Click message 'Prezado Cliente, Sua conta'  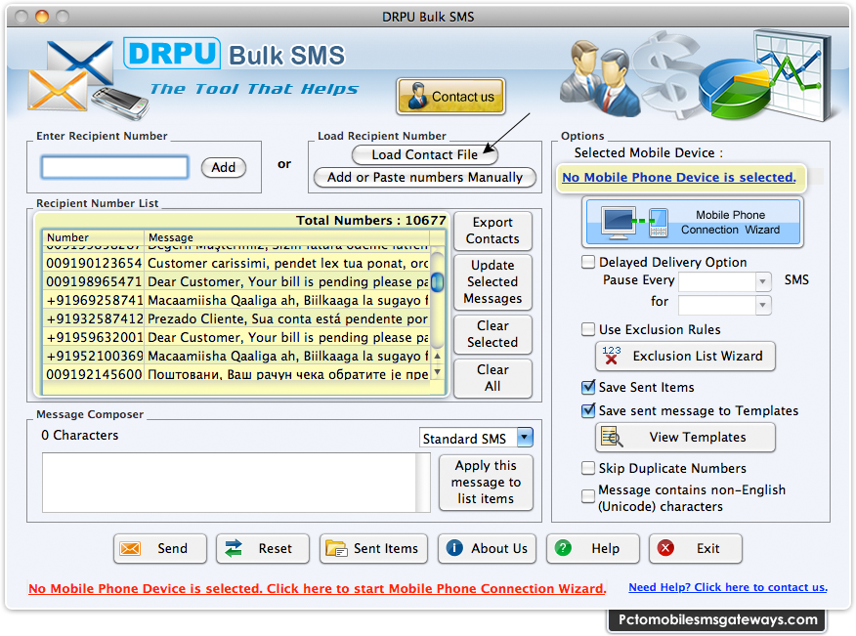[x=287, y=318]
